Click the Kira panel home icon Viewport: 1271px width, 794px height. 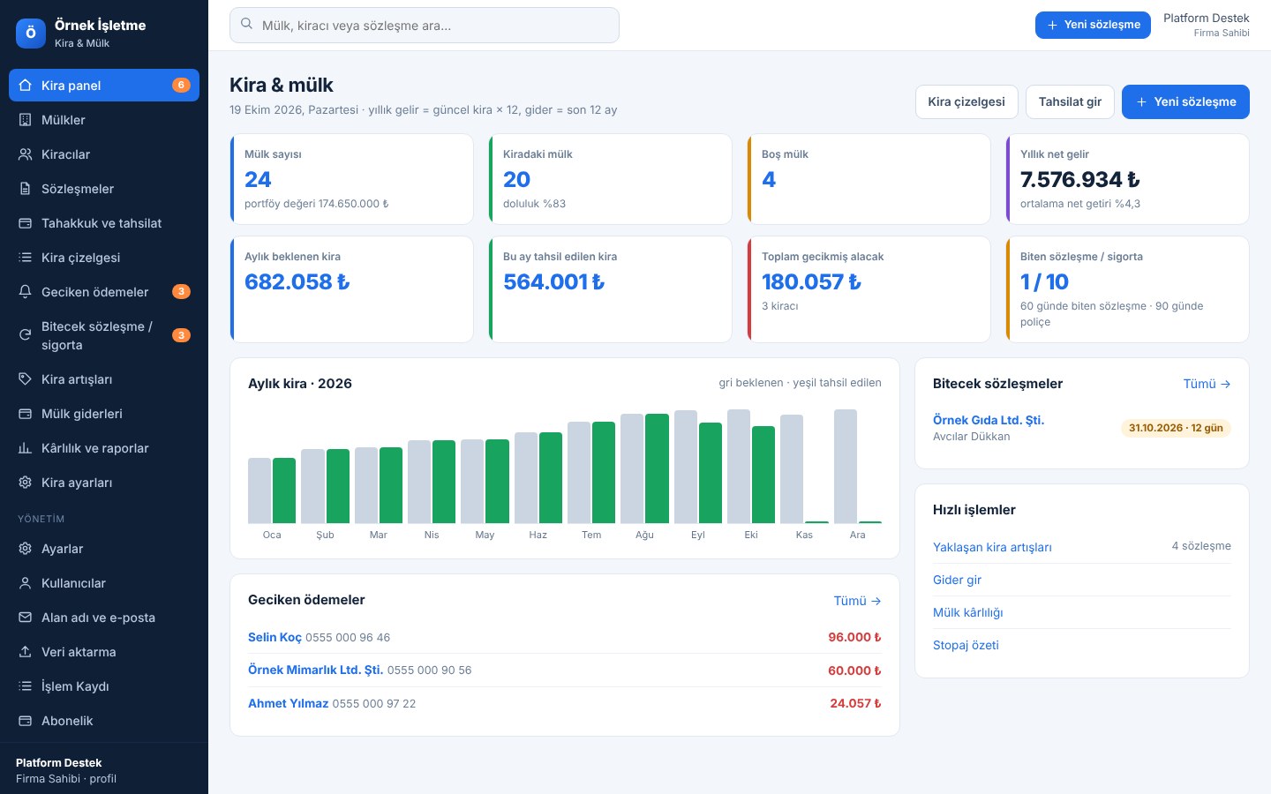(25, 86)
